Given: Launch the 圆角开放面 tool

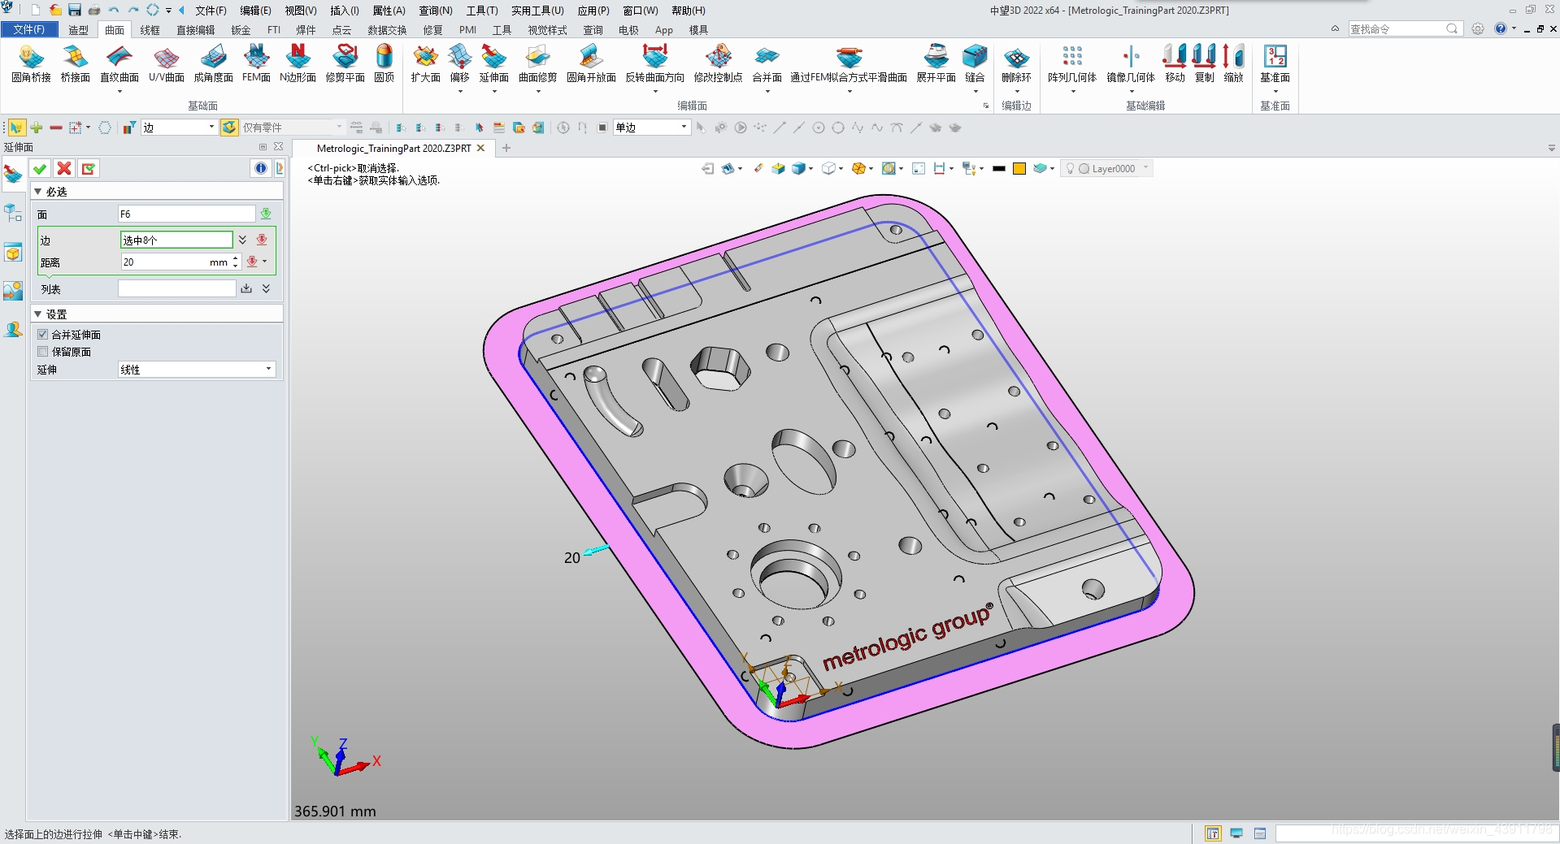Looking at the screenshot, I should click(591, 63).
